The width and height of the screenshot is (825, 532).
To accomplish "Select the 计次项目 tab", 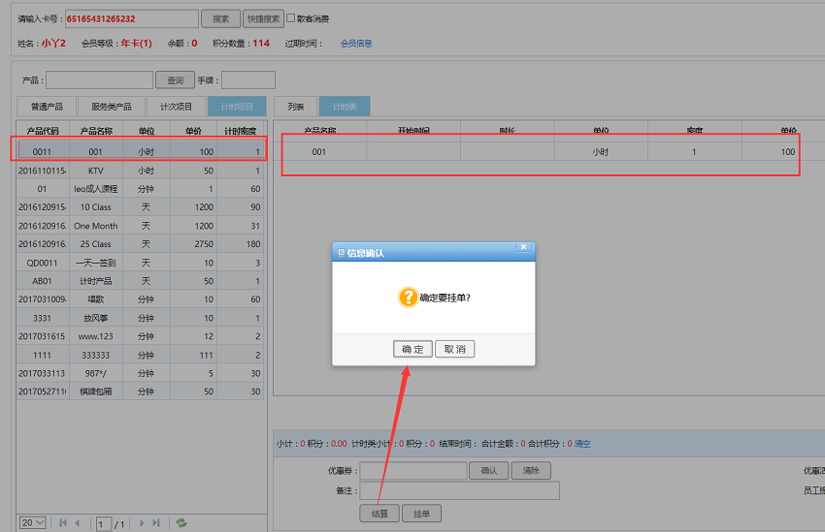I will [x=176, y=107].
